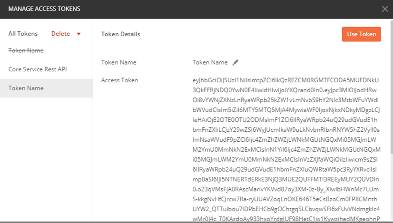Click token line starting with 0.o23qVMsFjA0
Viewport: 393px width, 223px height.
pyautogui.click(x=286, y=189)
